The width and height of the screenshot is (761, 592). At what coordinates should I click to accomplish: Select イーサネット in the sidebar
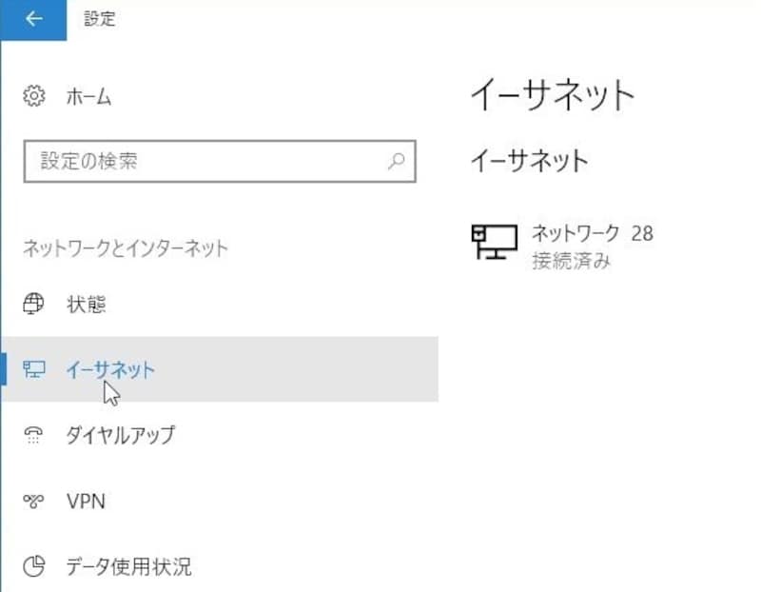[x=110, y=369]
